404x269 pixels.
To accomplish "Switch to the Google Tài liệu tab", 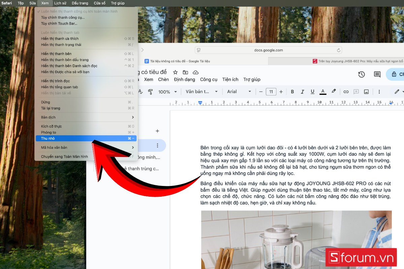I will [x=177, y=61].
